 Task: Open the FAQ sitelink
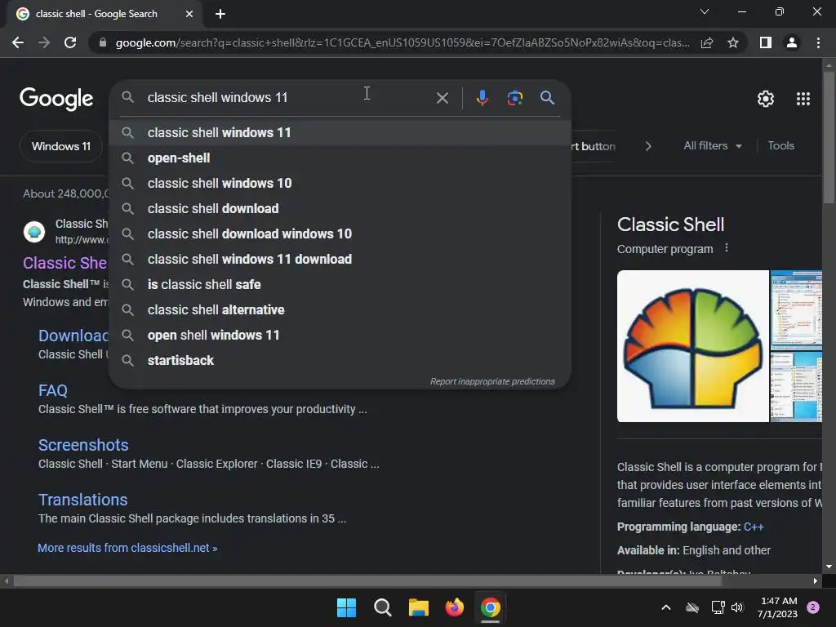click(53, 390)
